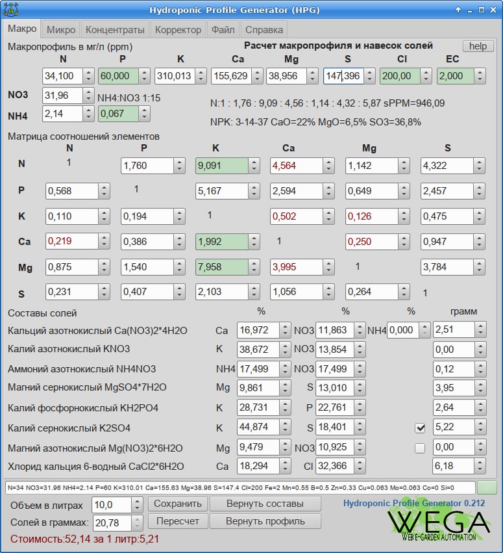This screenshot has width=503, height=553.
Task: Click the Солей в граммах field 20,78
Action: click(x=112, y=523)
